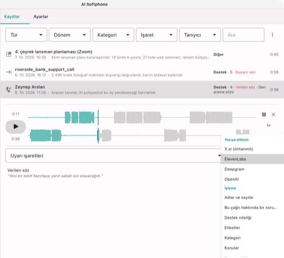This screenshot has height=258, width=284.
Task: Focus the Ara search field
Action: click(244, 35)
